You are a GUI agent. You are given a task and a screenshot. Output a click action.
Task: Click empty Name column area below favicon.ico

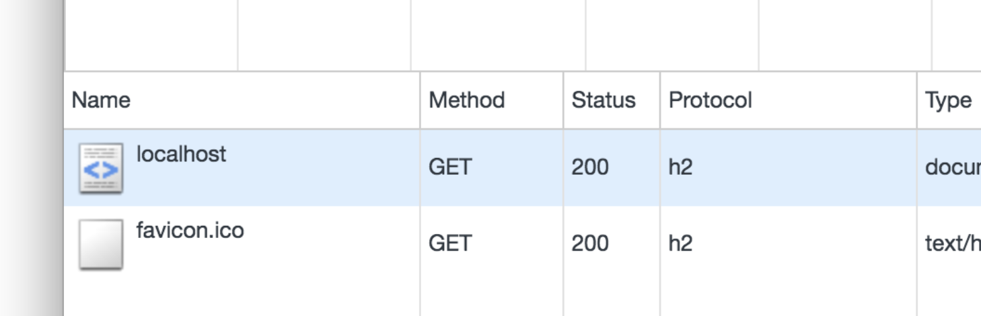(x=242, y=297)
